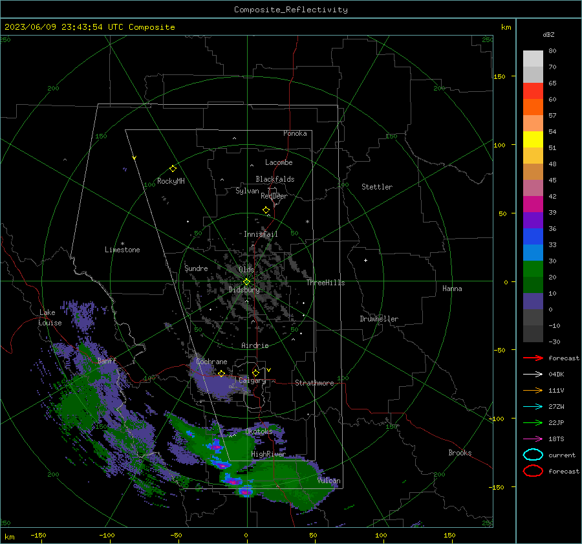Click the Didsbury label
This screenshot has height=544, width=582.
click(x=244, y=290)
